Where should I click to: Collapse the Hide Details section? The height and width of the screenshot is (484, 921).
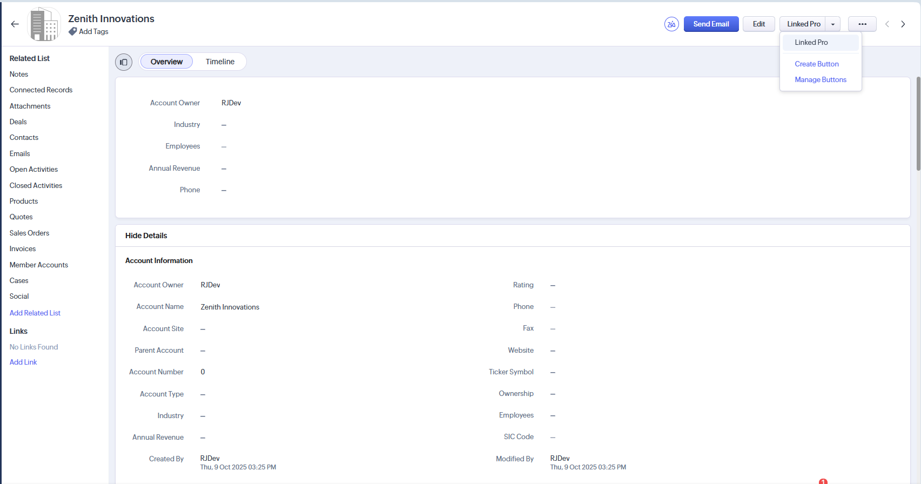146,236
